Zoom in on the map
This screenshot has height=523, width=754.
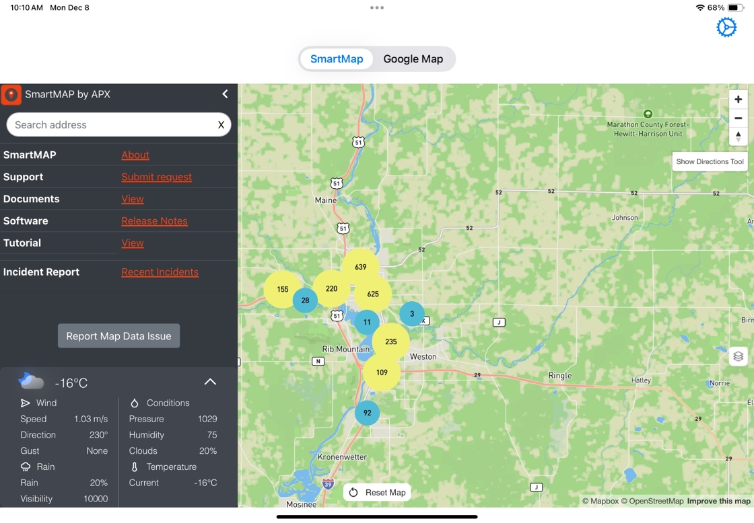738,99
